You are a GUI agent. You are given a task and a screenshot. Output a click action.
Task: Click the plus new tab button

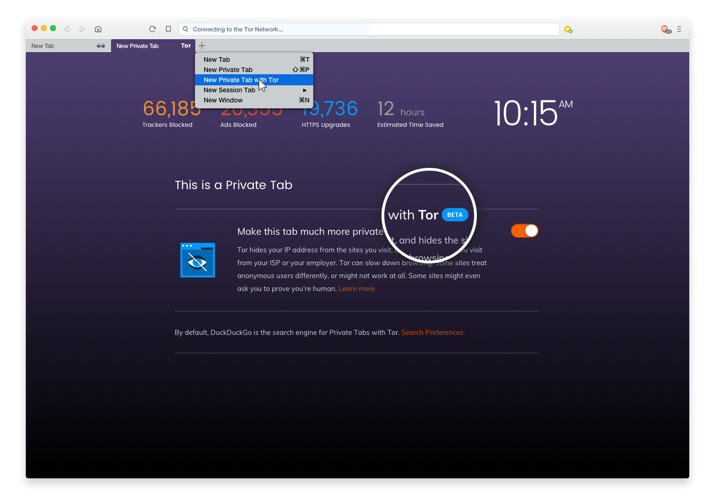(x=202, y=46)
